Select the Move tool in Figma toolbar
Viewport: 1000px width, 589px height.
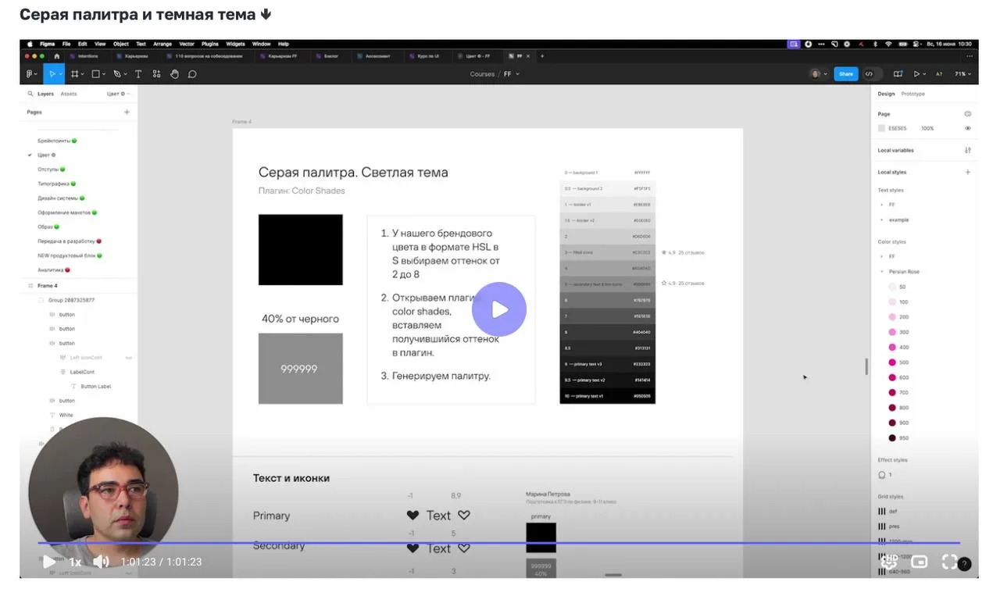[x=53, y=73]
